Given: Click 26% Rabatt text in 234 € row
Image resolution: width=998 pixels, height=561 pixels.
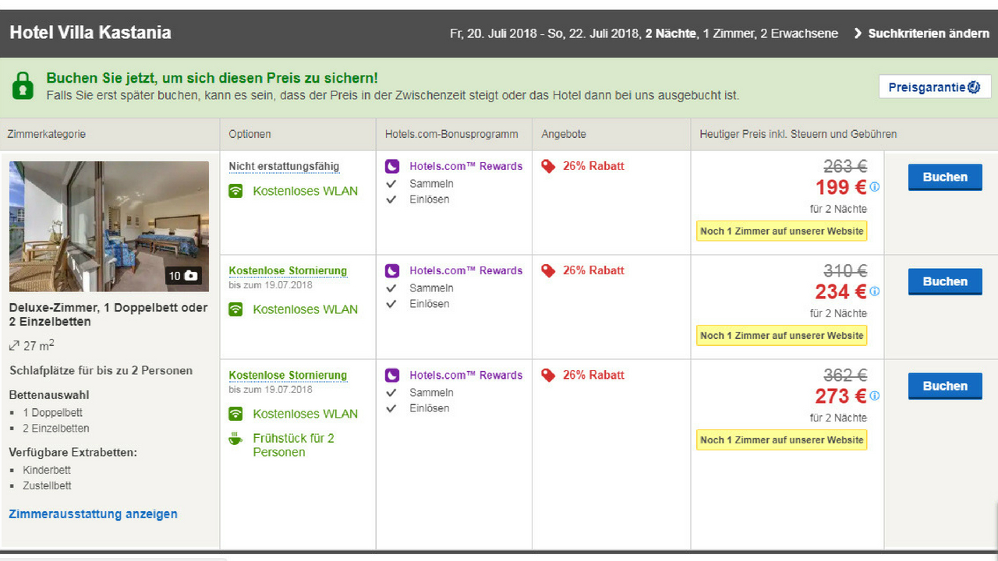Looking at the screenshot, I should 593,270.
